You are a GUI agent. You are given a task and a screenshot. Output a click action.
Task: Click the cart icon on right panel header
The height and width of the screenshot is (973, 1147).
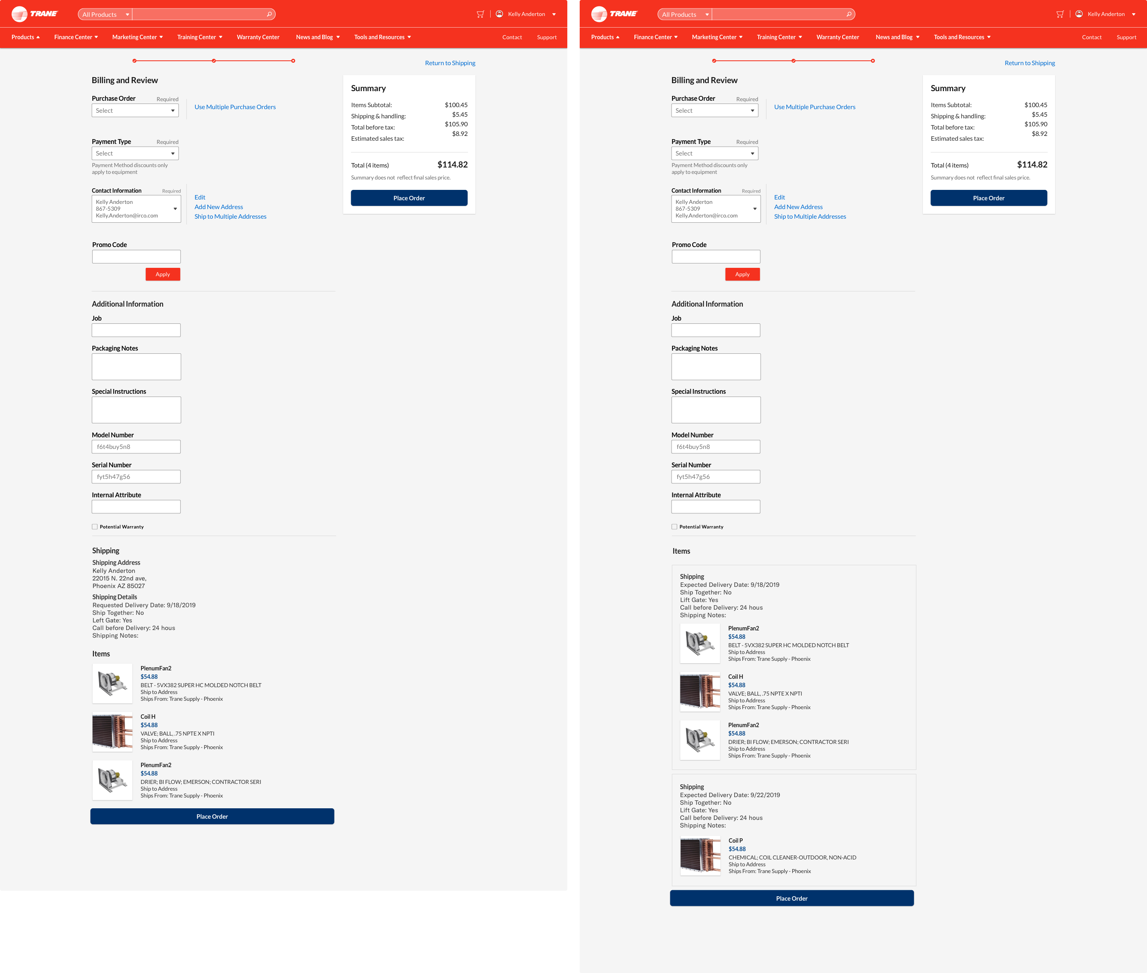(x=1058, y=12)
